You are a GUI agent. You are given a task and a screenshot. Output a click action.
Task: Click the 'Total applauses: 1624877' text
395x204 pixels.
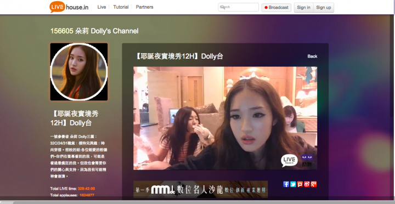click(x=72, y=195)
